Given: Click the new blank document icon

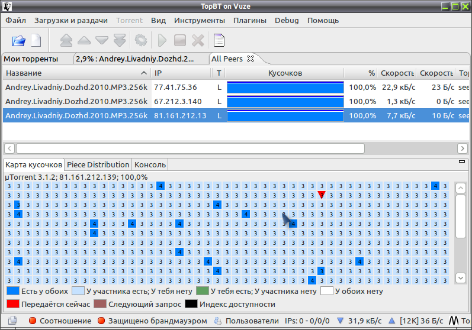Looking at the screenshot, I should pos(36,41).
